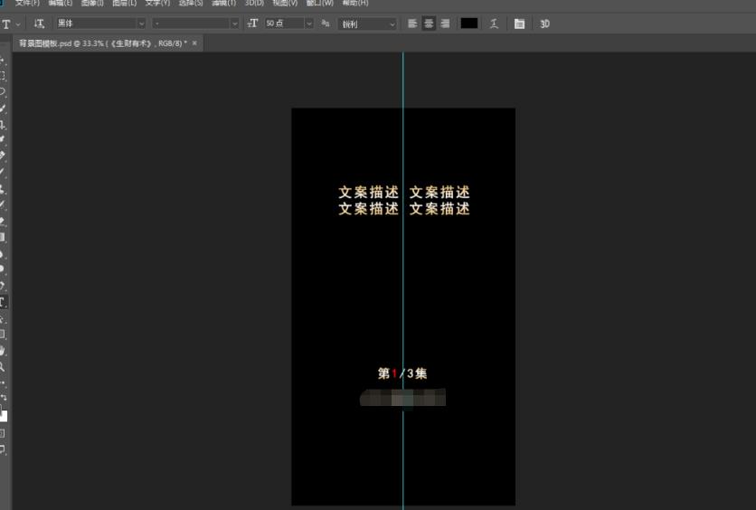Select the Clone Stamp tool
756x510 pixels.
(x=3, y=188)
